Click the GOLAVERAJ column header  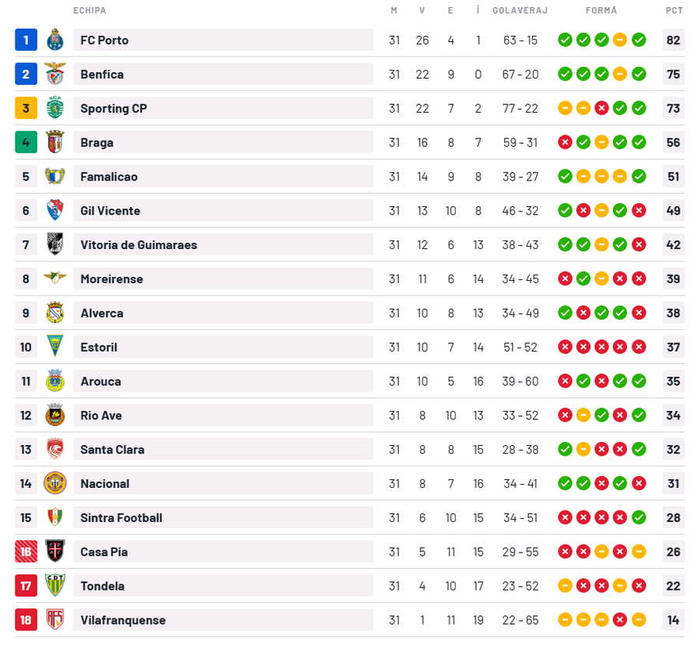520,10
